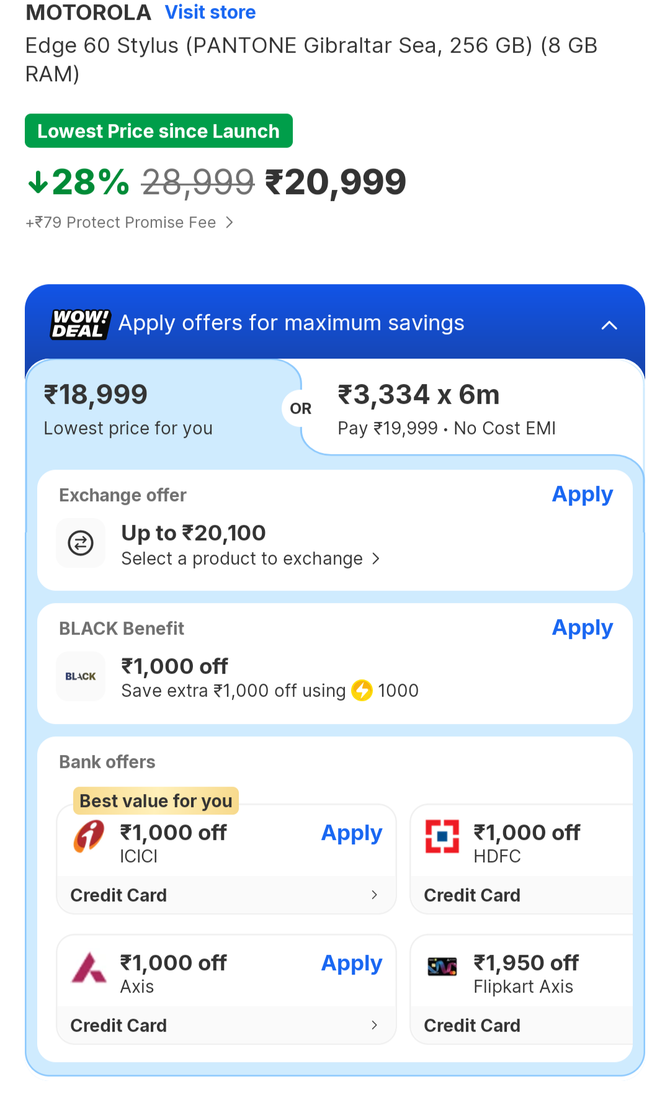Open the Visit store link
Screen dimensions: 670x1095
(210, 12)
